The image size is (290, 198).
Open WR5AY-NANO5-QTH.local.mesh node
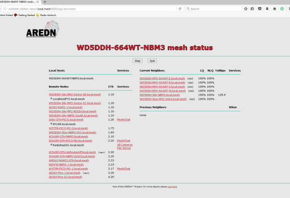click(x=69, y=160)
